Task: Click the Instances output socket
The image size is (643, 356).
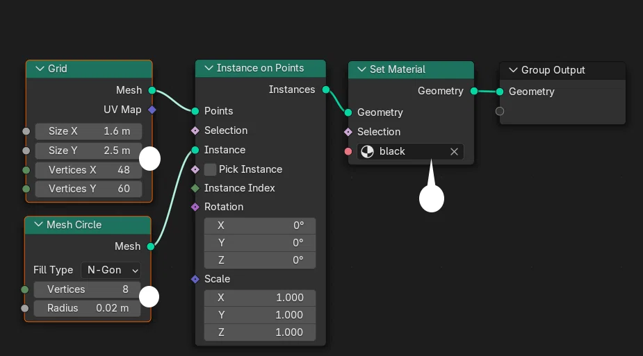Action: click(x=326, y=90)
